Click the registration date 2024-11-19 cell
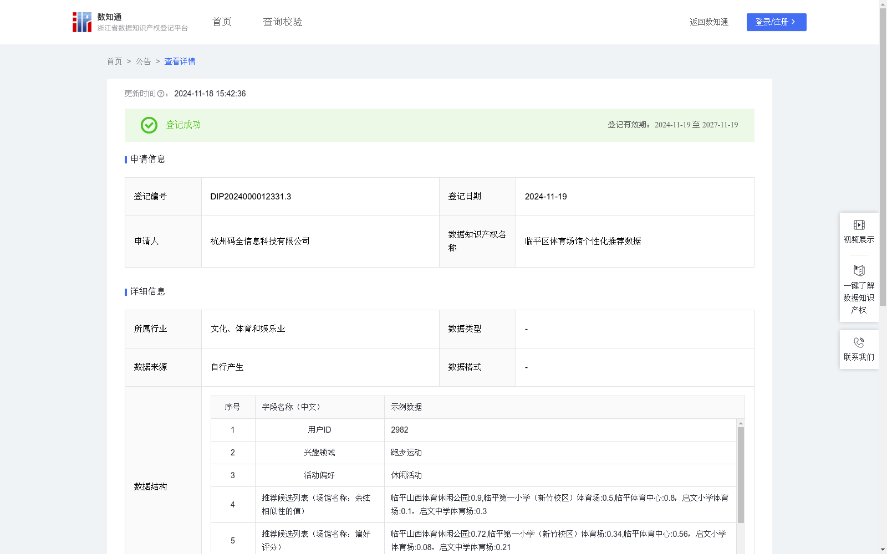The image size is (887, 554). click(635, 197)
